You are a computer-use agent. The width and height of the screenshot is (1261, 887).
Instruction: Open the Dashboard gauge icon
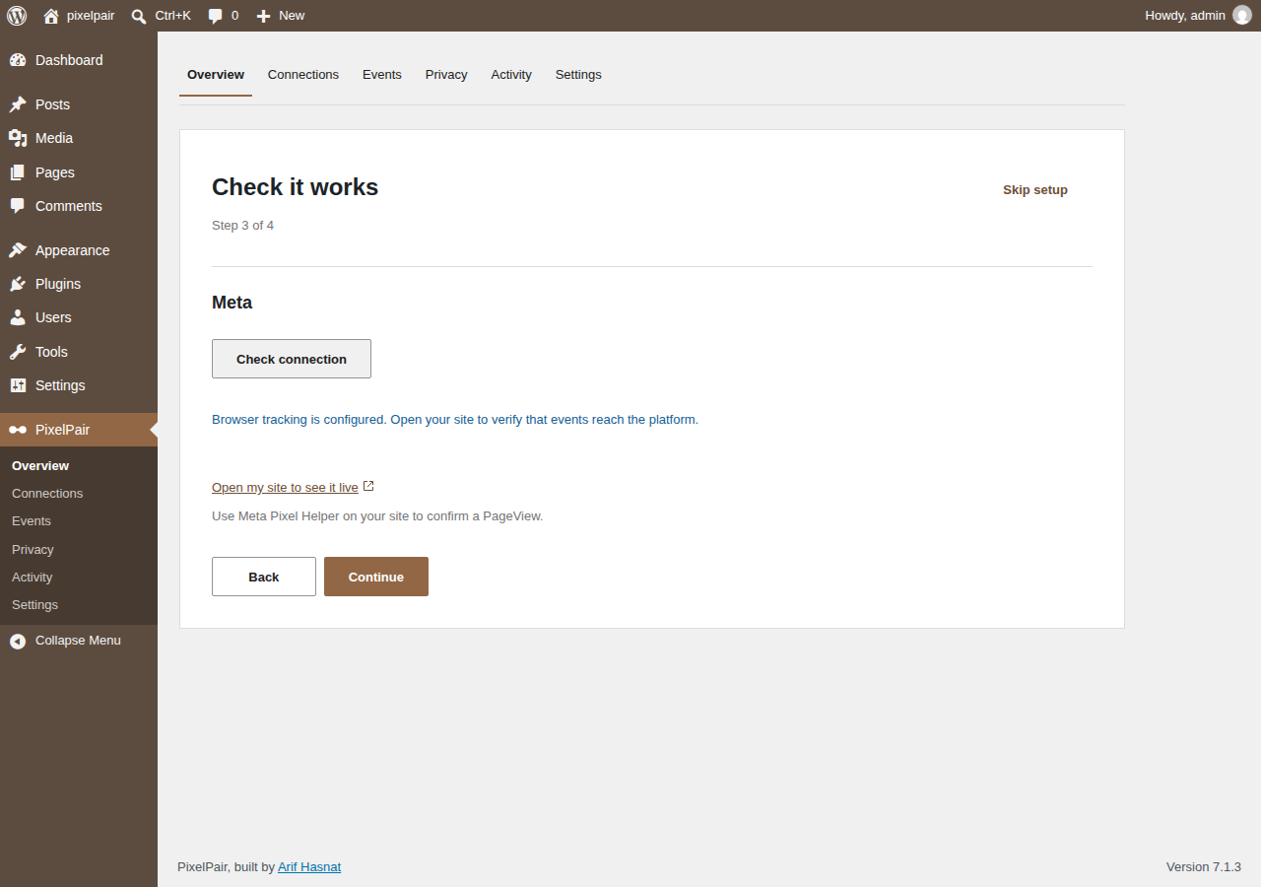pyautogui.click(x=18, y=60)
